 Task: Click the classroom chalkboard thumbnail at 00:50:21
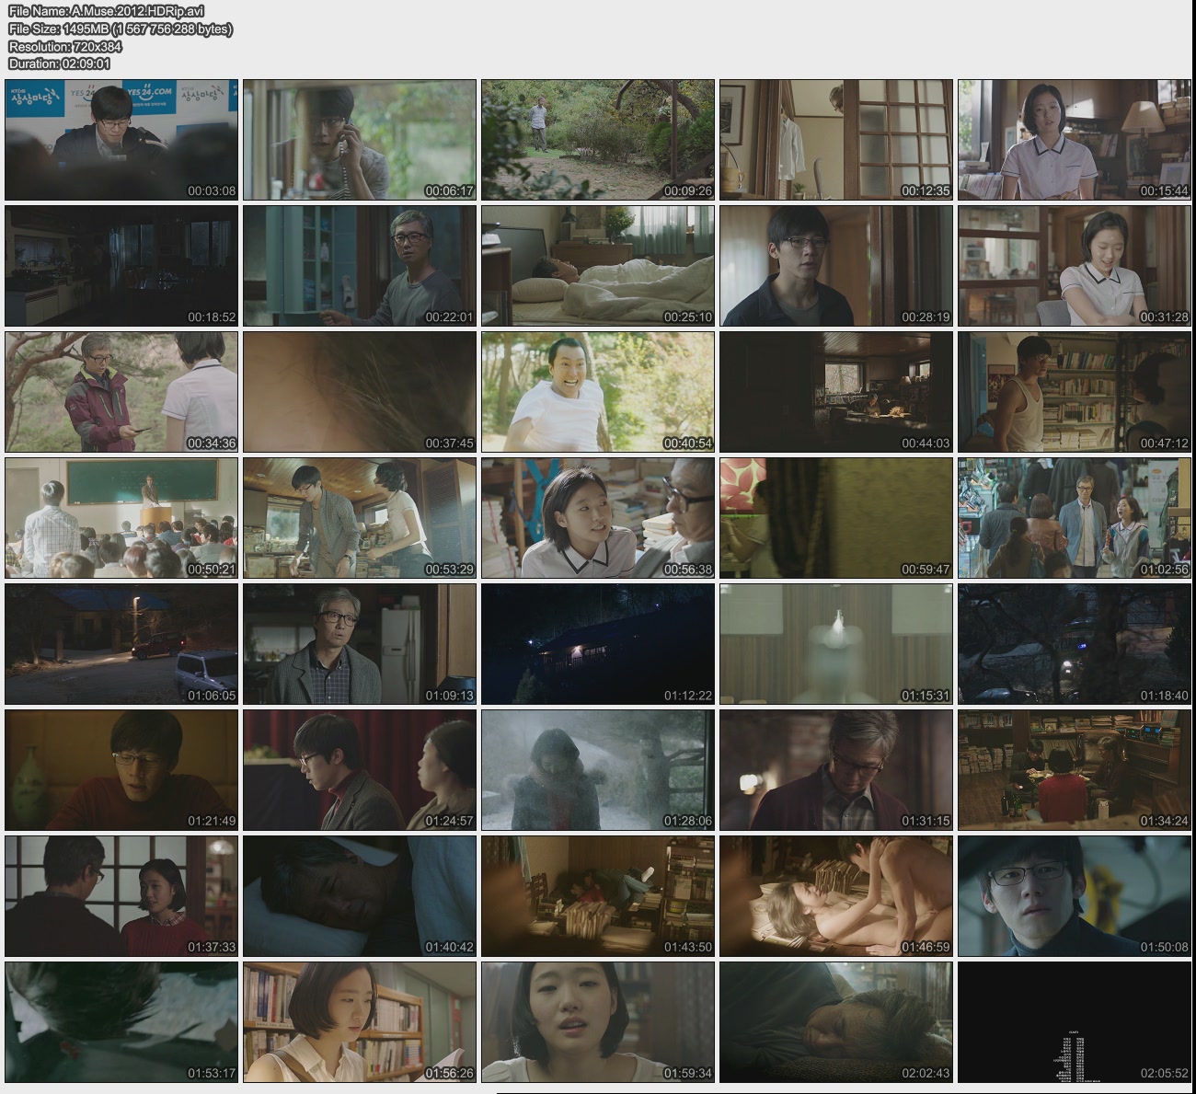121,518
